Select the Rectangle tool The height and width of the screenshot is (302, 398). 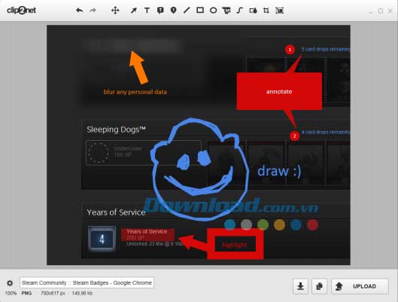[200, 10]
